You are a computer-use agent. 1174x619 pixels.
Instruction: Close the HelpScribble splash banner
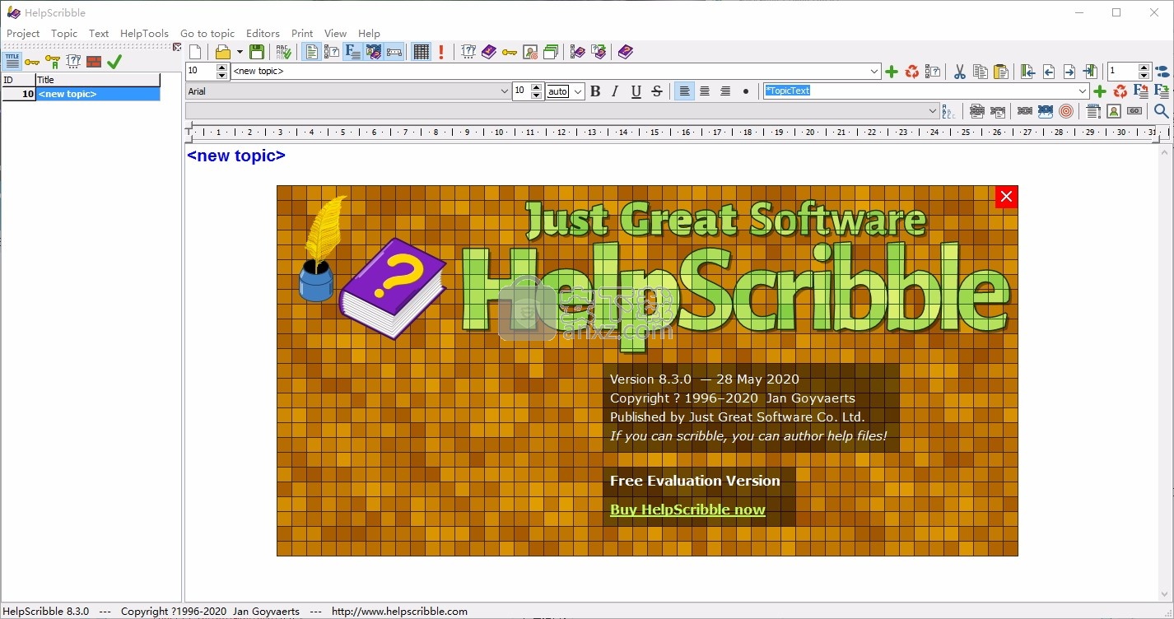pos(1006,197)
